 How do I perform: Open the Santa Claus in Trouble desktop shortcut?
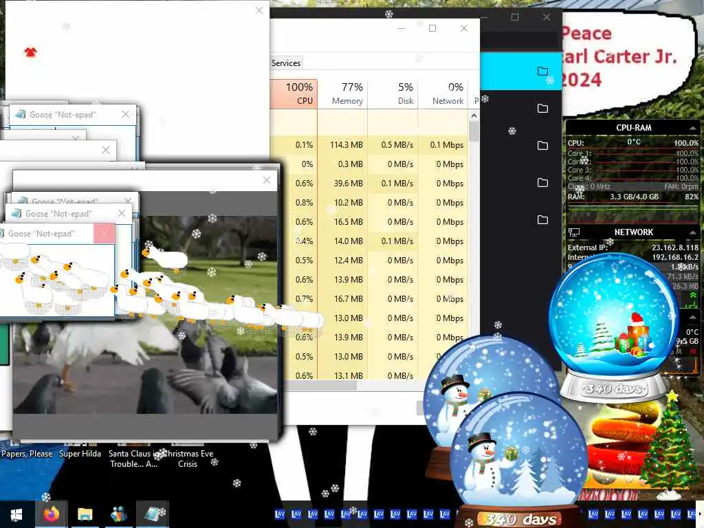[134, 459]
